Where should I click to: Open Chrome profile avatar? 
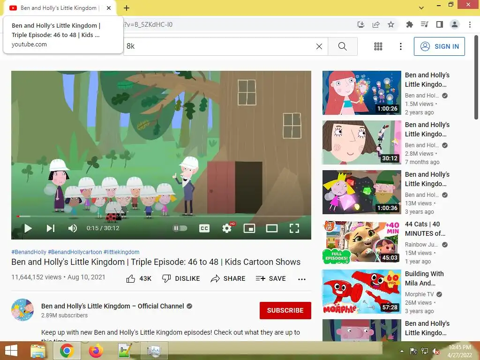[455, 24]
